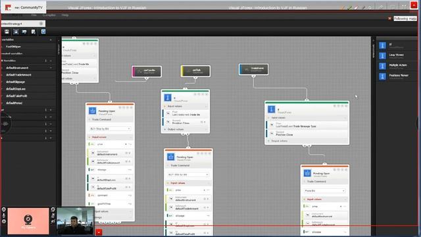Select defaultInstrument variable in left panel
The height and width of the screenshot is (237, 421).
[x=17, y=68]
